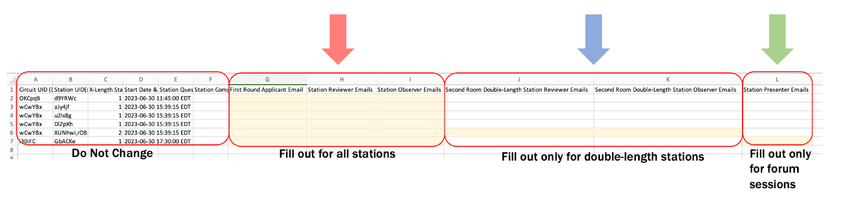Click the 'X-Length Sta' header cell
The width and height of the screenshot is (848, 203).
(x=105, y=90)
